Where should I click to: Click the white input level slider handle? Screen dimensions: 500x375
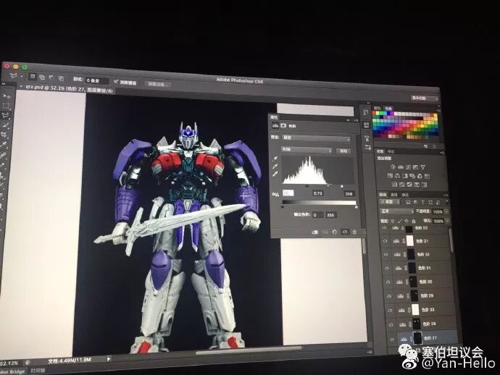click(x=342, y=186)
